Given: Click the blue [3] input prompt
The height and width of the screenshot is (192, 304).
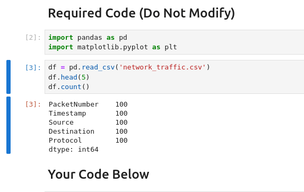Looking at the screenshot, I should click(33, 67).
